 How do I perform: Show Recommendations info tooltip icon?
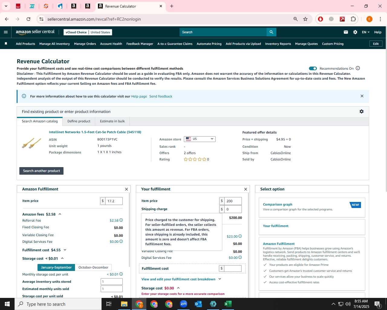click(x=358, y=68)
